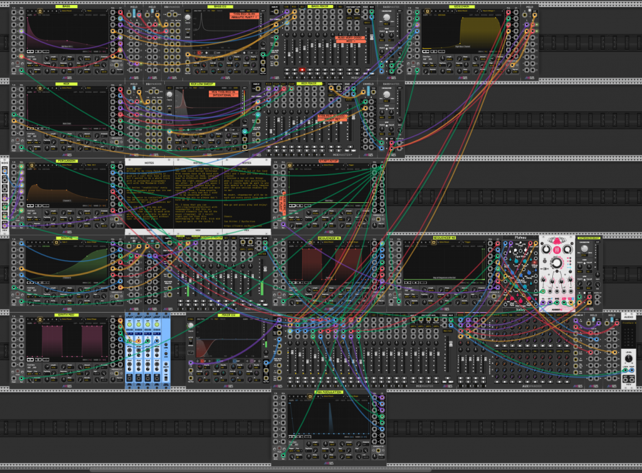The image size is (642, 473).
Task: Select the highlighted channel 4 button in BASS
Action: [x=39, y=11]
